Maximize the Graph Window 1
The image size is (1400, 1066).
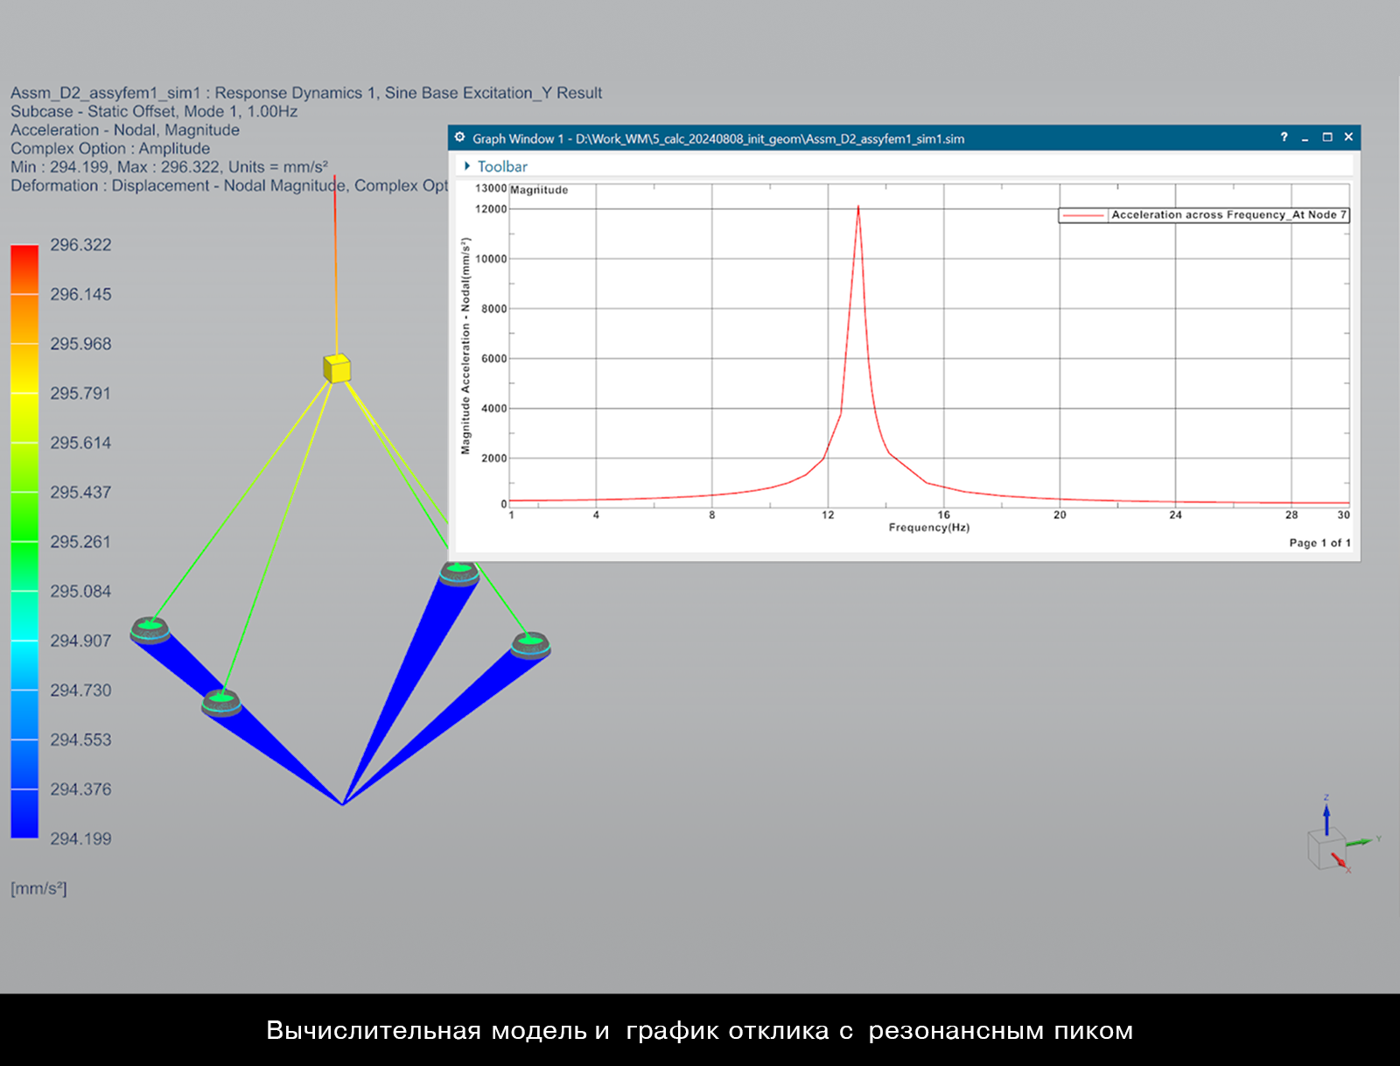[1326, 137]
